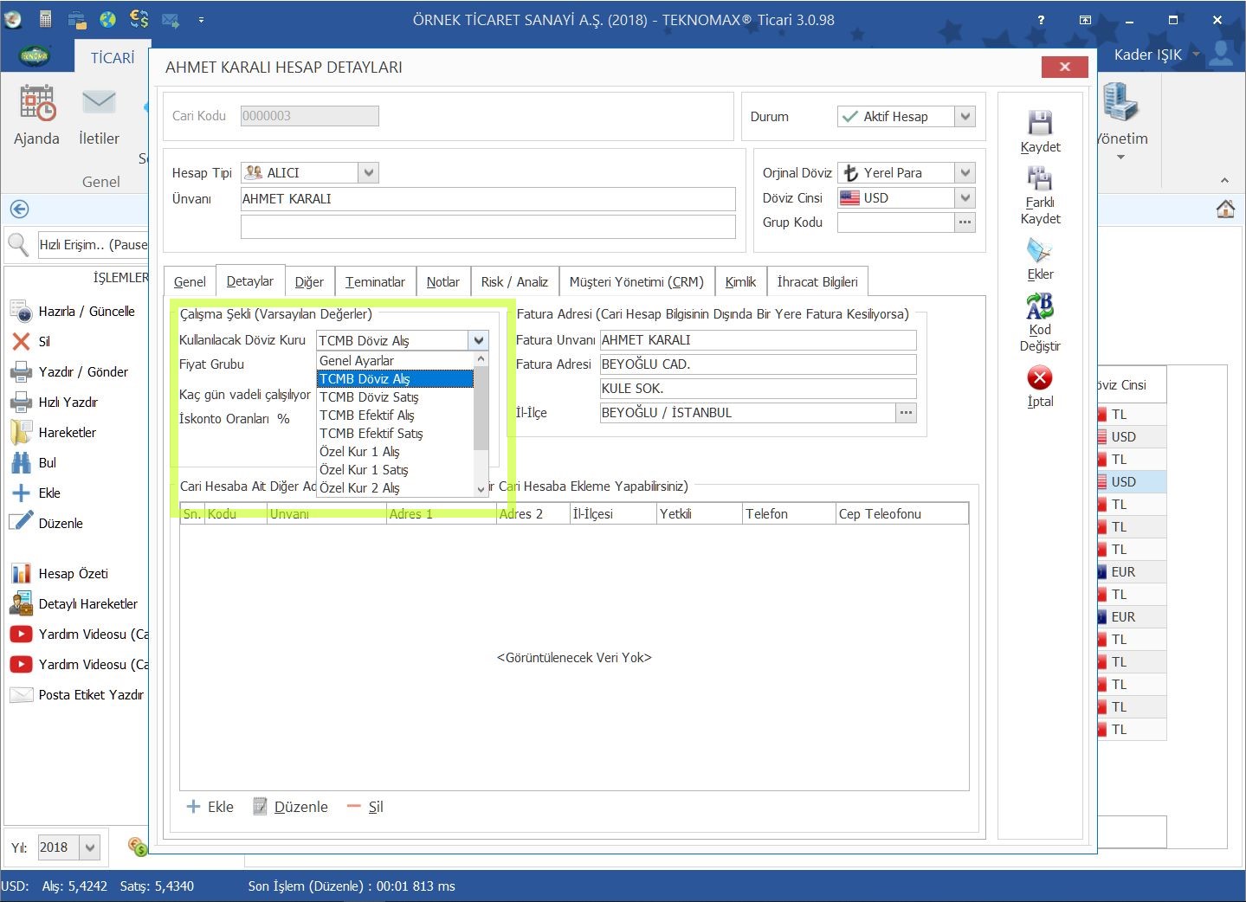The width and height of the screenshot is (1246, 902).
Task: Click the Sil button below the grid
Action: [365, 807]
